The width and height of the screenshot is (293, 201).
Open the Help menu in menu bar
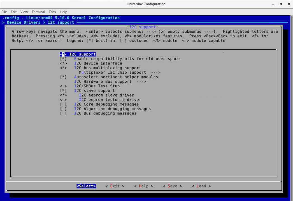[64, 12]
